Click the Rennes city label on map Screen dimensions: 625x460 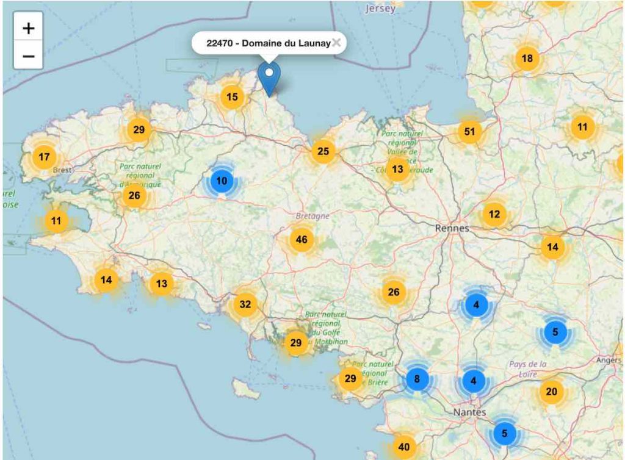coord(452,228)
